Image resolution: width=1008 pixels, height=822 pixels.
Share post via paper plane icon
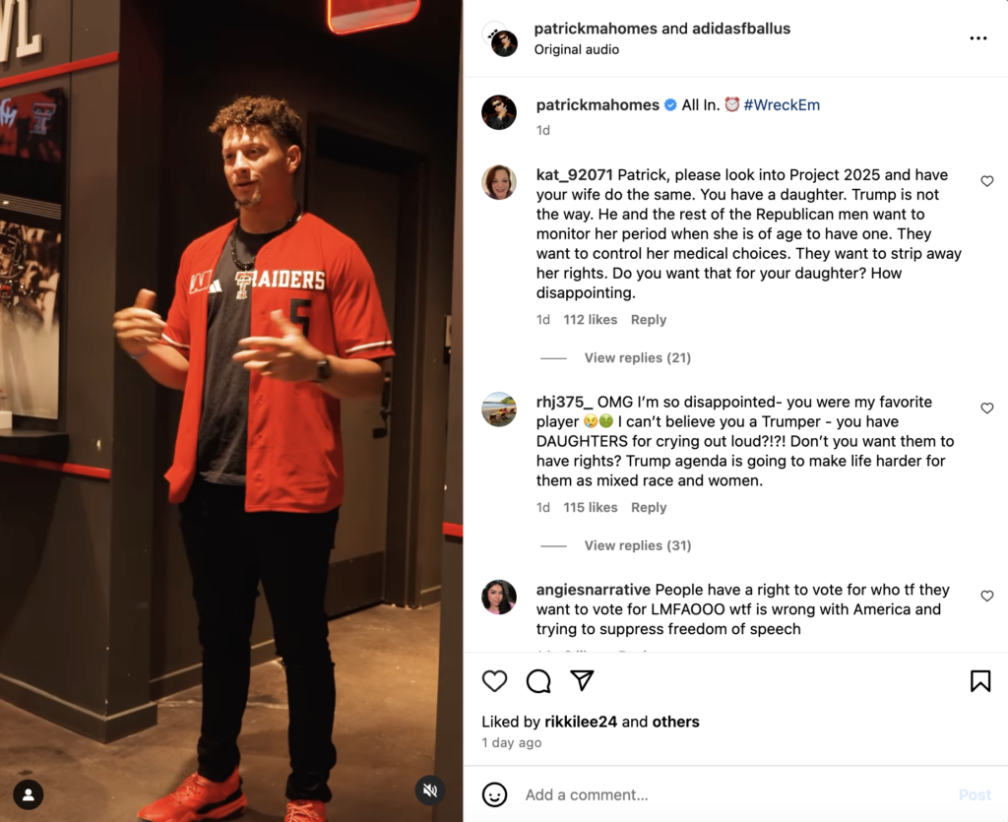click(x=582, y=680)
